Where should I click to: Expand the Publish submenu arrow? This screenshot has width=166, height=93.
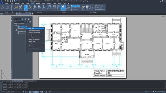pos(44,44)
